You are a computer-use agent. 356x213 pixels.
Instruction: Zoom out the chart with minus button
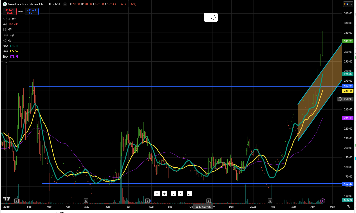pos(157,194)
